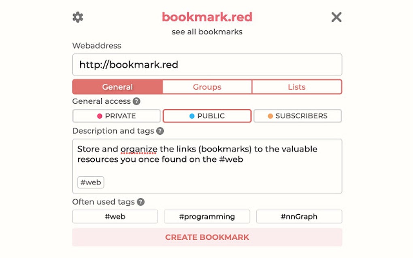Add the #nnGraph tag

299,217
